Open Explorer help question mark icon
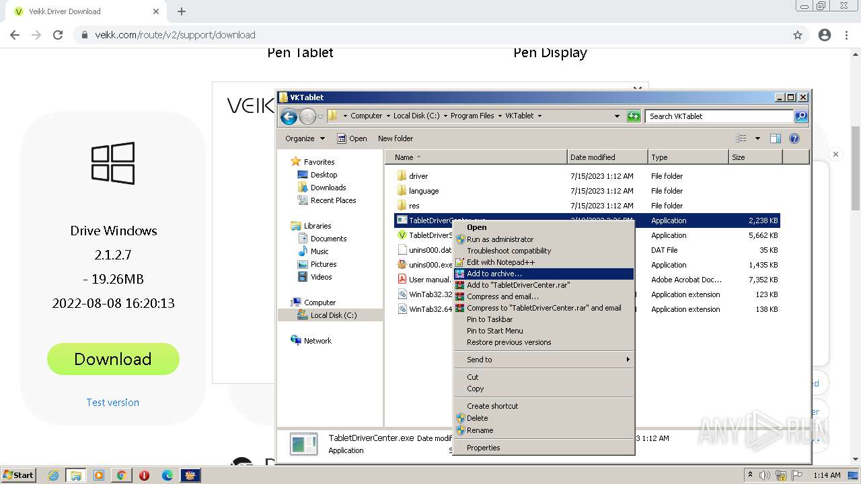861x484 pixels. (794, 138)
